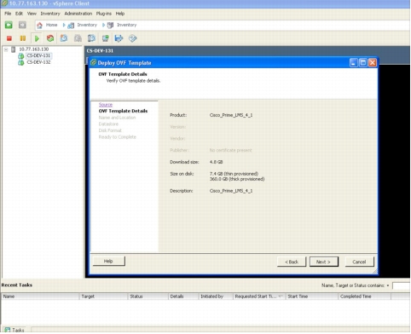Click the Download size value 4.0 GB
The width and height of the screenshot is (411, 334).
217,162
